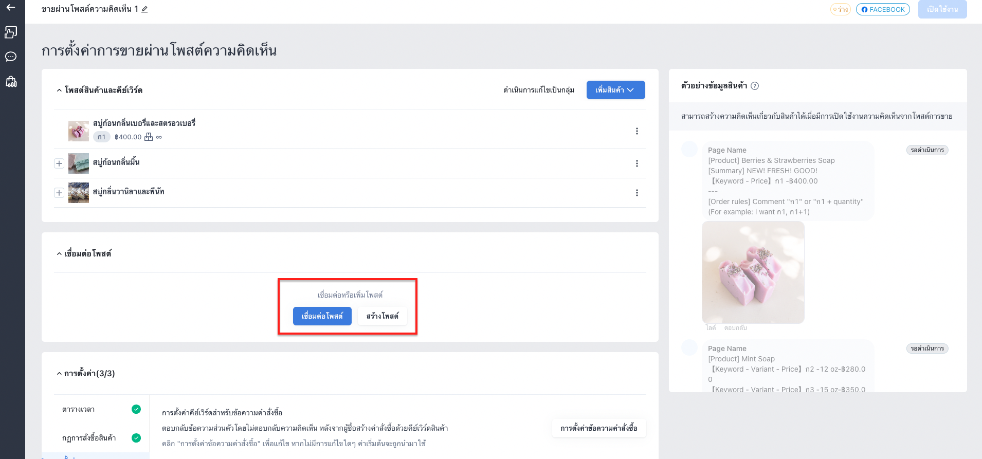Open the pages icon in left sidebar
Screen dimensions: 982x459
(11, 32)
